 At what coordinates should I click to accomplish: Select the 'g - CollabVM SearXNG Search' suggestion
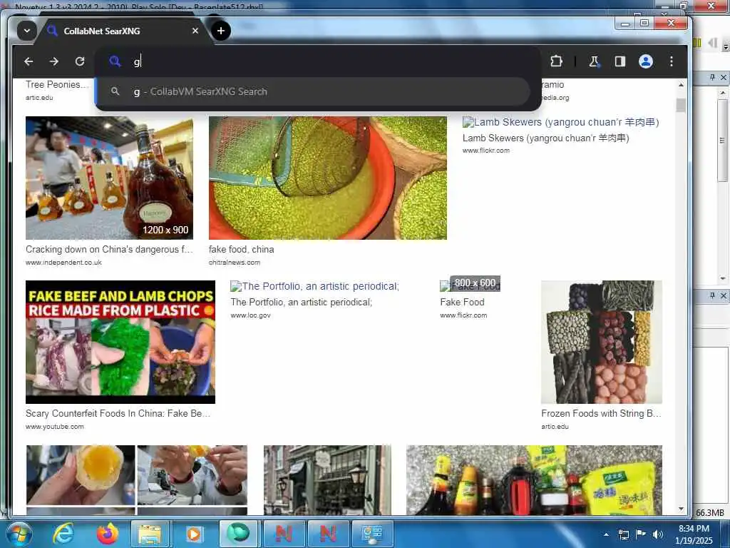[x=313, y=91]
